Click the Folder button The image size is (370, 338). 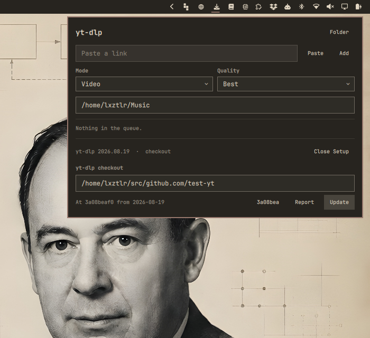tap(339, 32)
